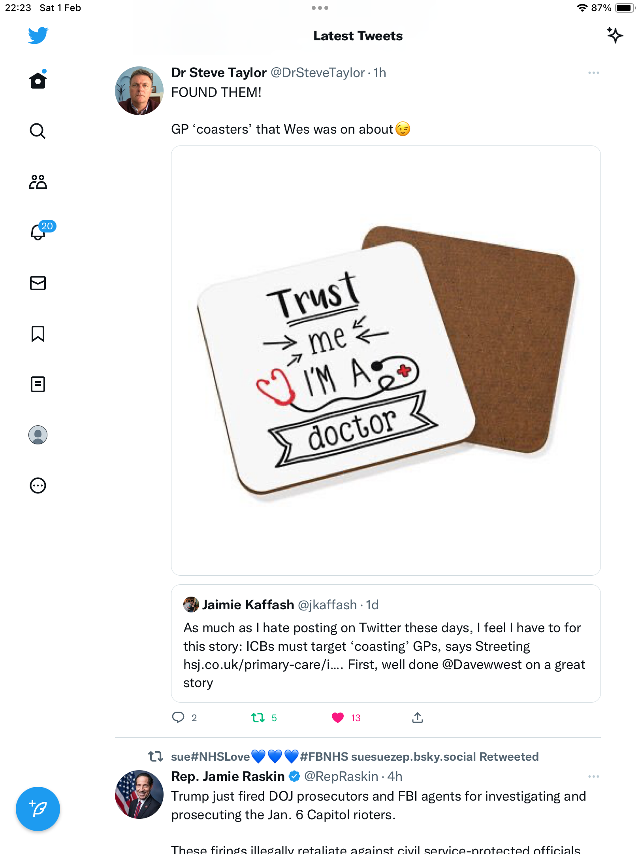Open the 'Trust me I'm a doctor' coaster image
The width and height of the screenshot is (640, 854).
tap(386, 361)
